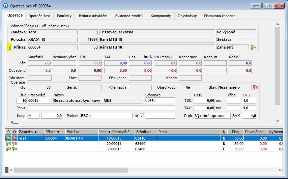This screenshot has width=288, height=179.
Task: Click the Partner field BBCe
Action: (x=107, y=116)
